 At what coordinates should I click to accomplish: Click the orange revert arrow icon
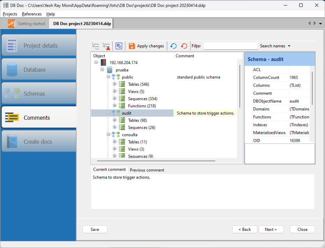(184, 46)
